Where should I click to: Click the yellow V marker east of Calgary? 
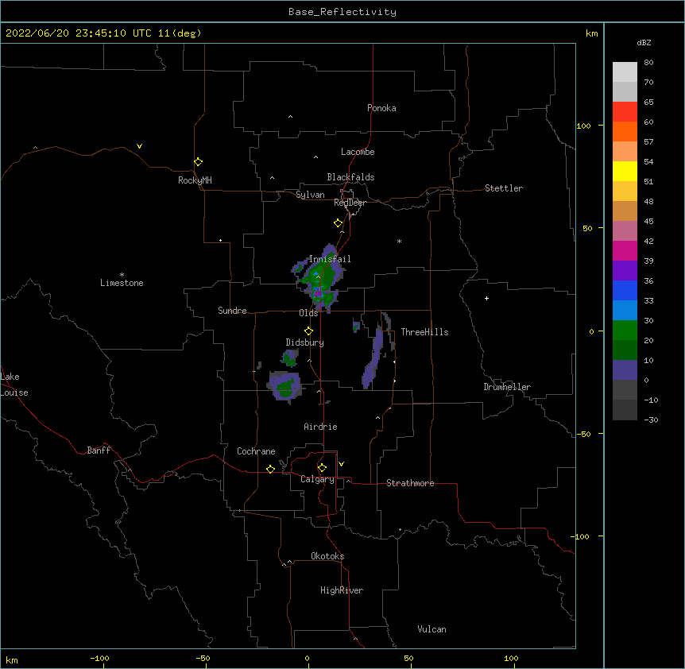coord(341,464)
